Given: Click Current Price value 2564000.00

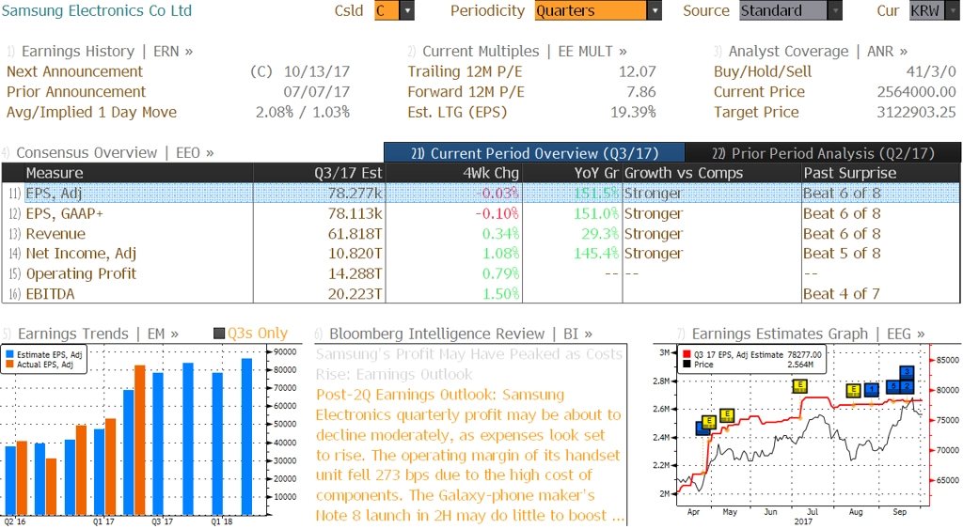Looking at the screenshot, I should click(x=916, y=92).
